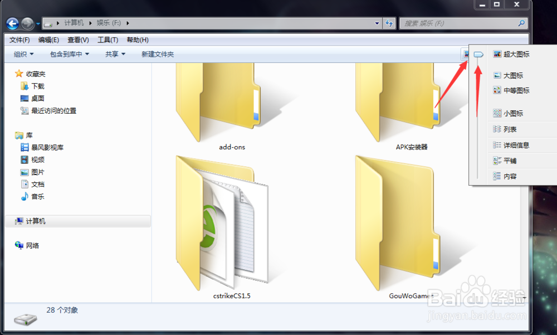Click the drive icon in address bar

point(48,23)
